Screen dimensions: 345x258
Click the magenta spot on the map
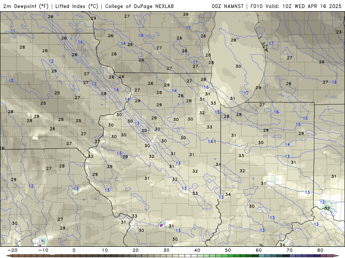[x=161, y=225]
